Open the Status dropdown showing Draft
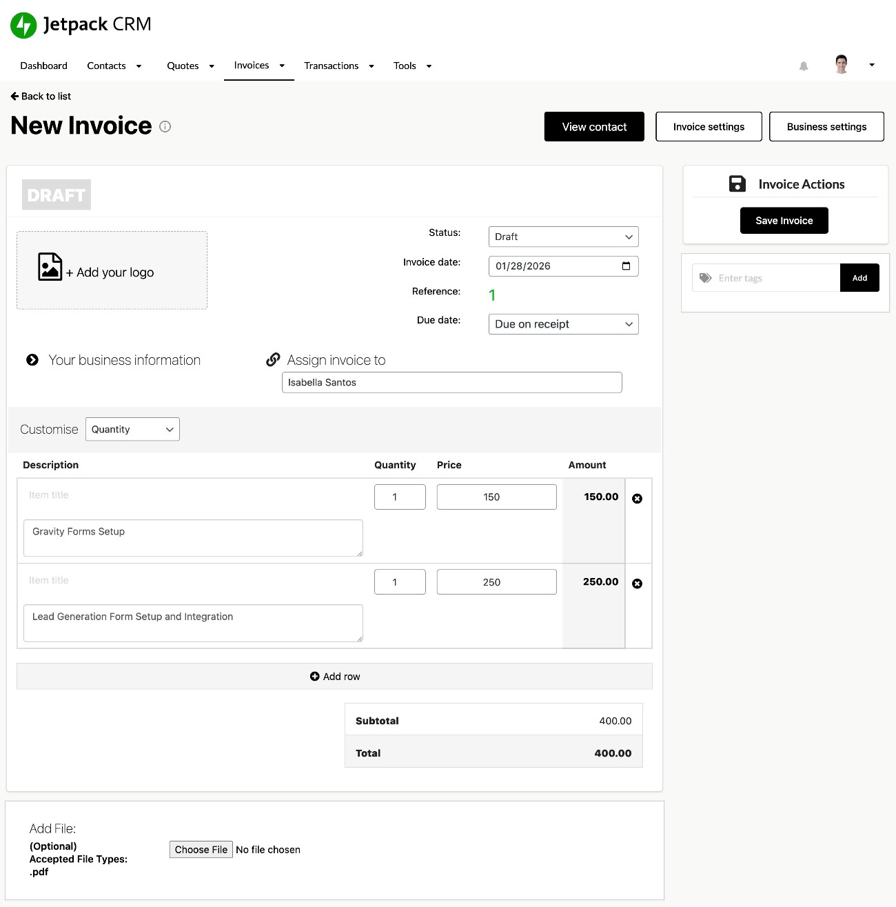The height and width of the screenshot is (907, 896). pyautogui.click(x=562, y=237)
